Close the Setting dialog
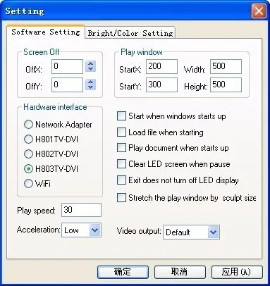Viewport: 270px width, 286px height. pos(259,11)
